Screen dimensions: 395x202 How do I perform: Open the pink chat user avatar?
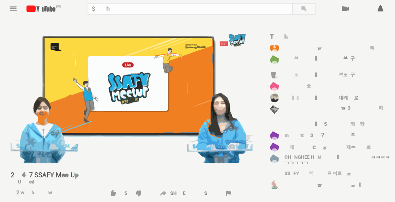[274, 86]
